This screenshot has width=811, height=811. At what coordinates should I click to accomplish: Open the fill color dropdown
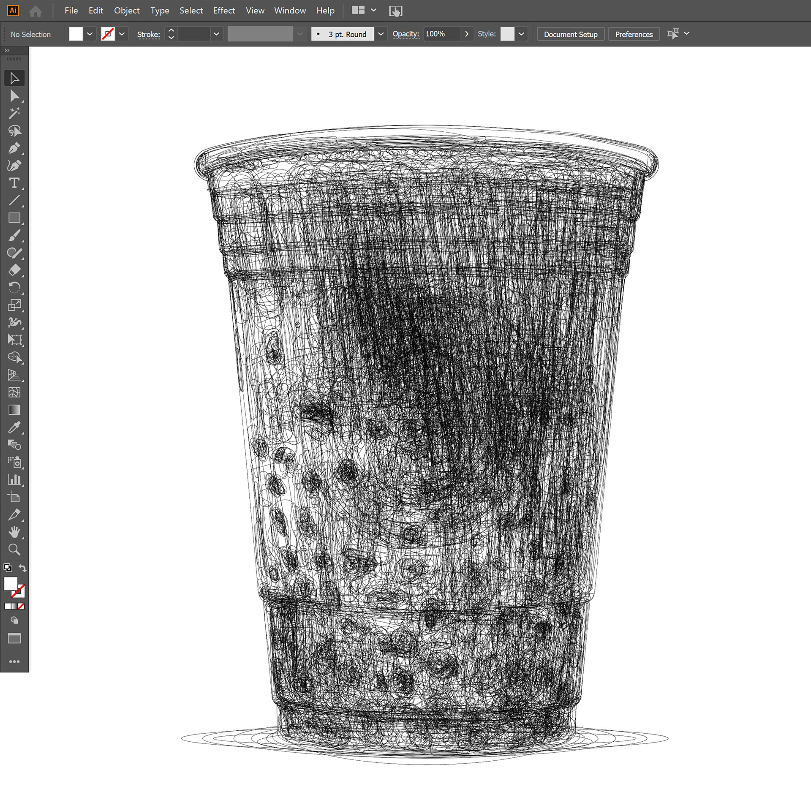point(90,34)
